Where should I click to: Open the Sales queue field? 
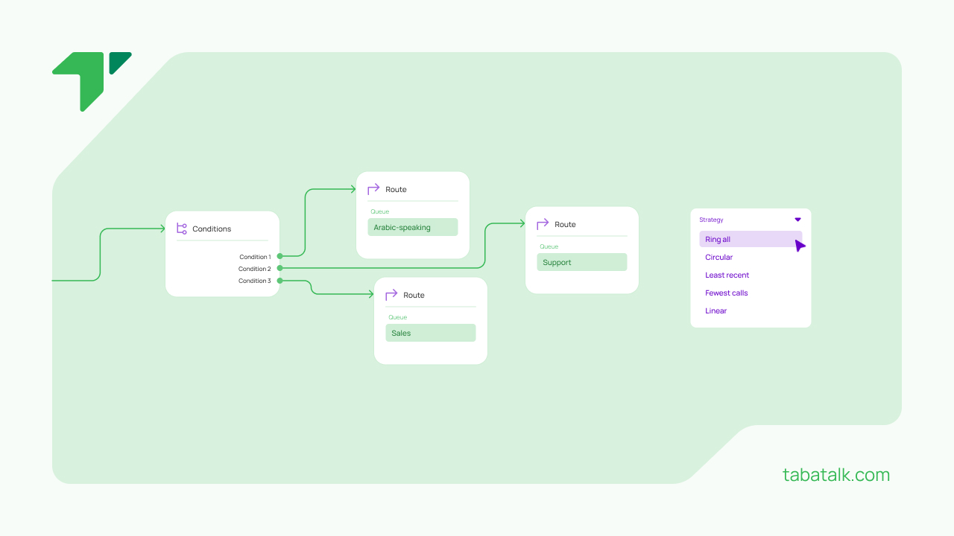tap(430, 334)
